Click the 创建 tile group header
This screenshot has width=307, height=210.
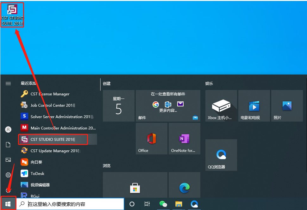(107, 84)
